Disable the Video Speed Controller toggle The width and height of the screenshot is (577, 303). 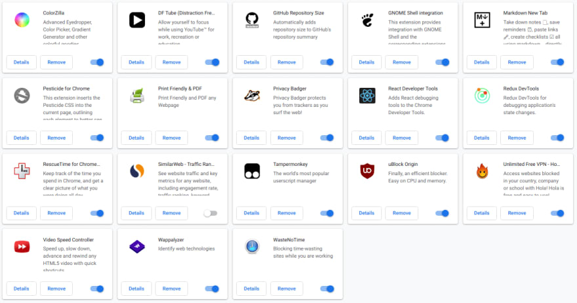[97, 289]
